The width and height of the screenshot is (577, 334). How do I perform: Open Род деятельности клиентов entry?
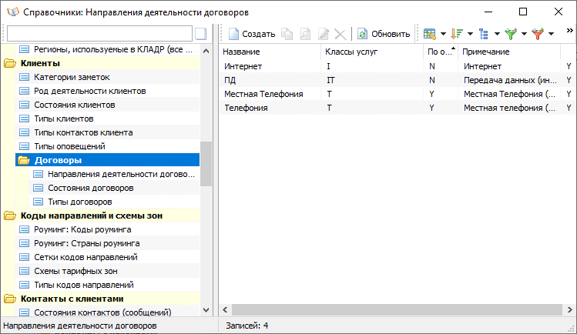(x=90, y=91)
